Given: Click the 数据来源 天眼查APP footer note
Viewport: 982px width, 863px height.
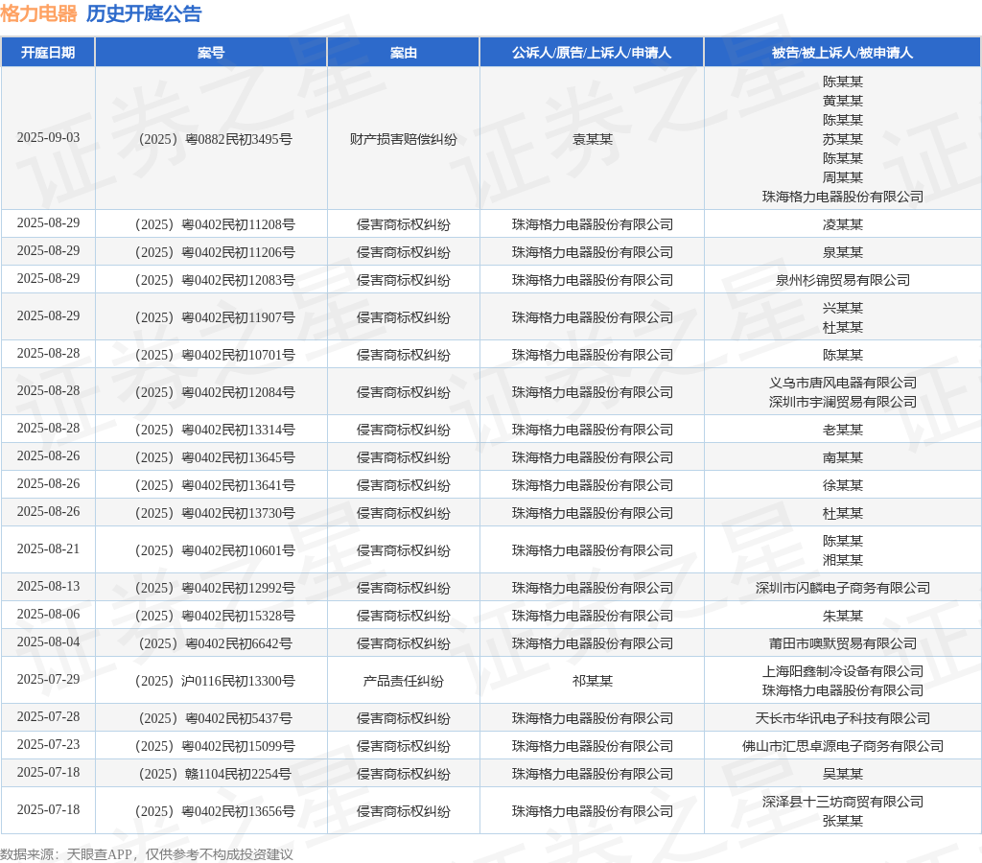Looking at the screenshot, I should [146, 853].
